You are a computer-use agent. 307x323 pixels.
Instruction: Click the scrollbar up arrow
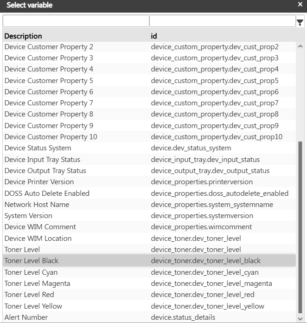300,46
